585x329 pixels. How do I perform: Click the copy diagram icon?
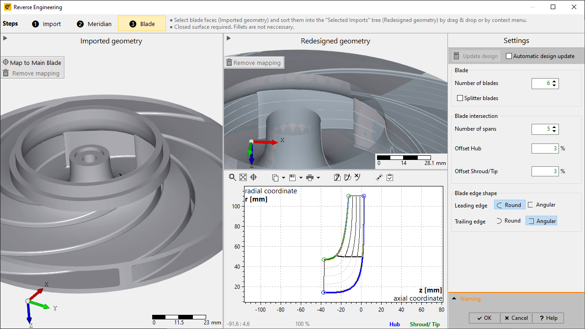coord(275,177)
